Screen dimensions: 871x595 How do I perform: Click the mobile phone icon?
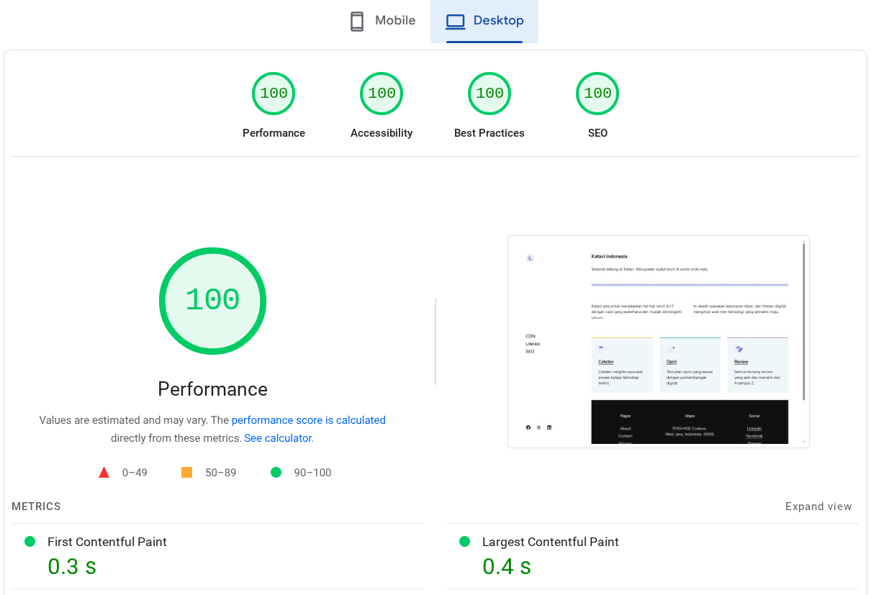[x=357, y=21]
